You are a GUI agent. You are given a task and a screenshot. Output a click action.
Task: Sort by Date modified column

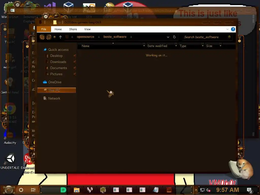click(160, 46)
